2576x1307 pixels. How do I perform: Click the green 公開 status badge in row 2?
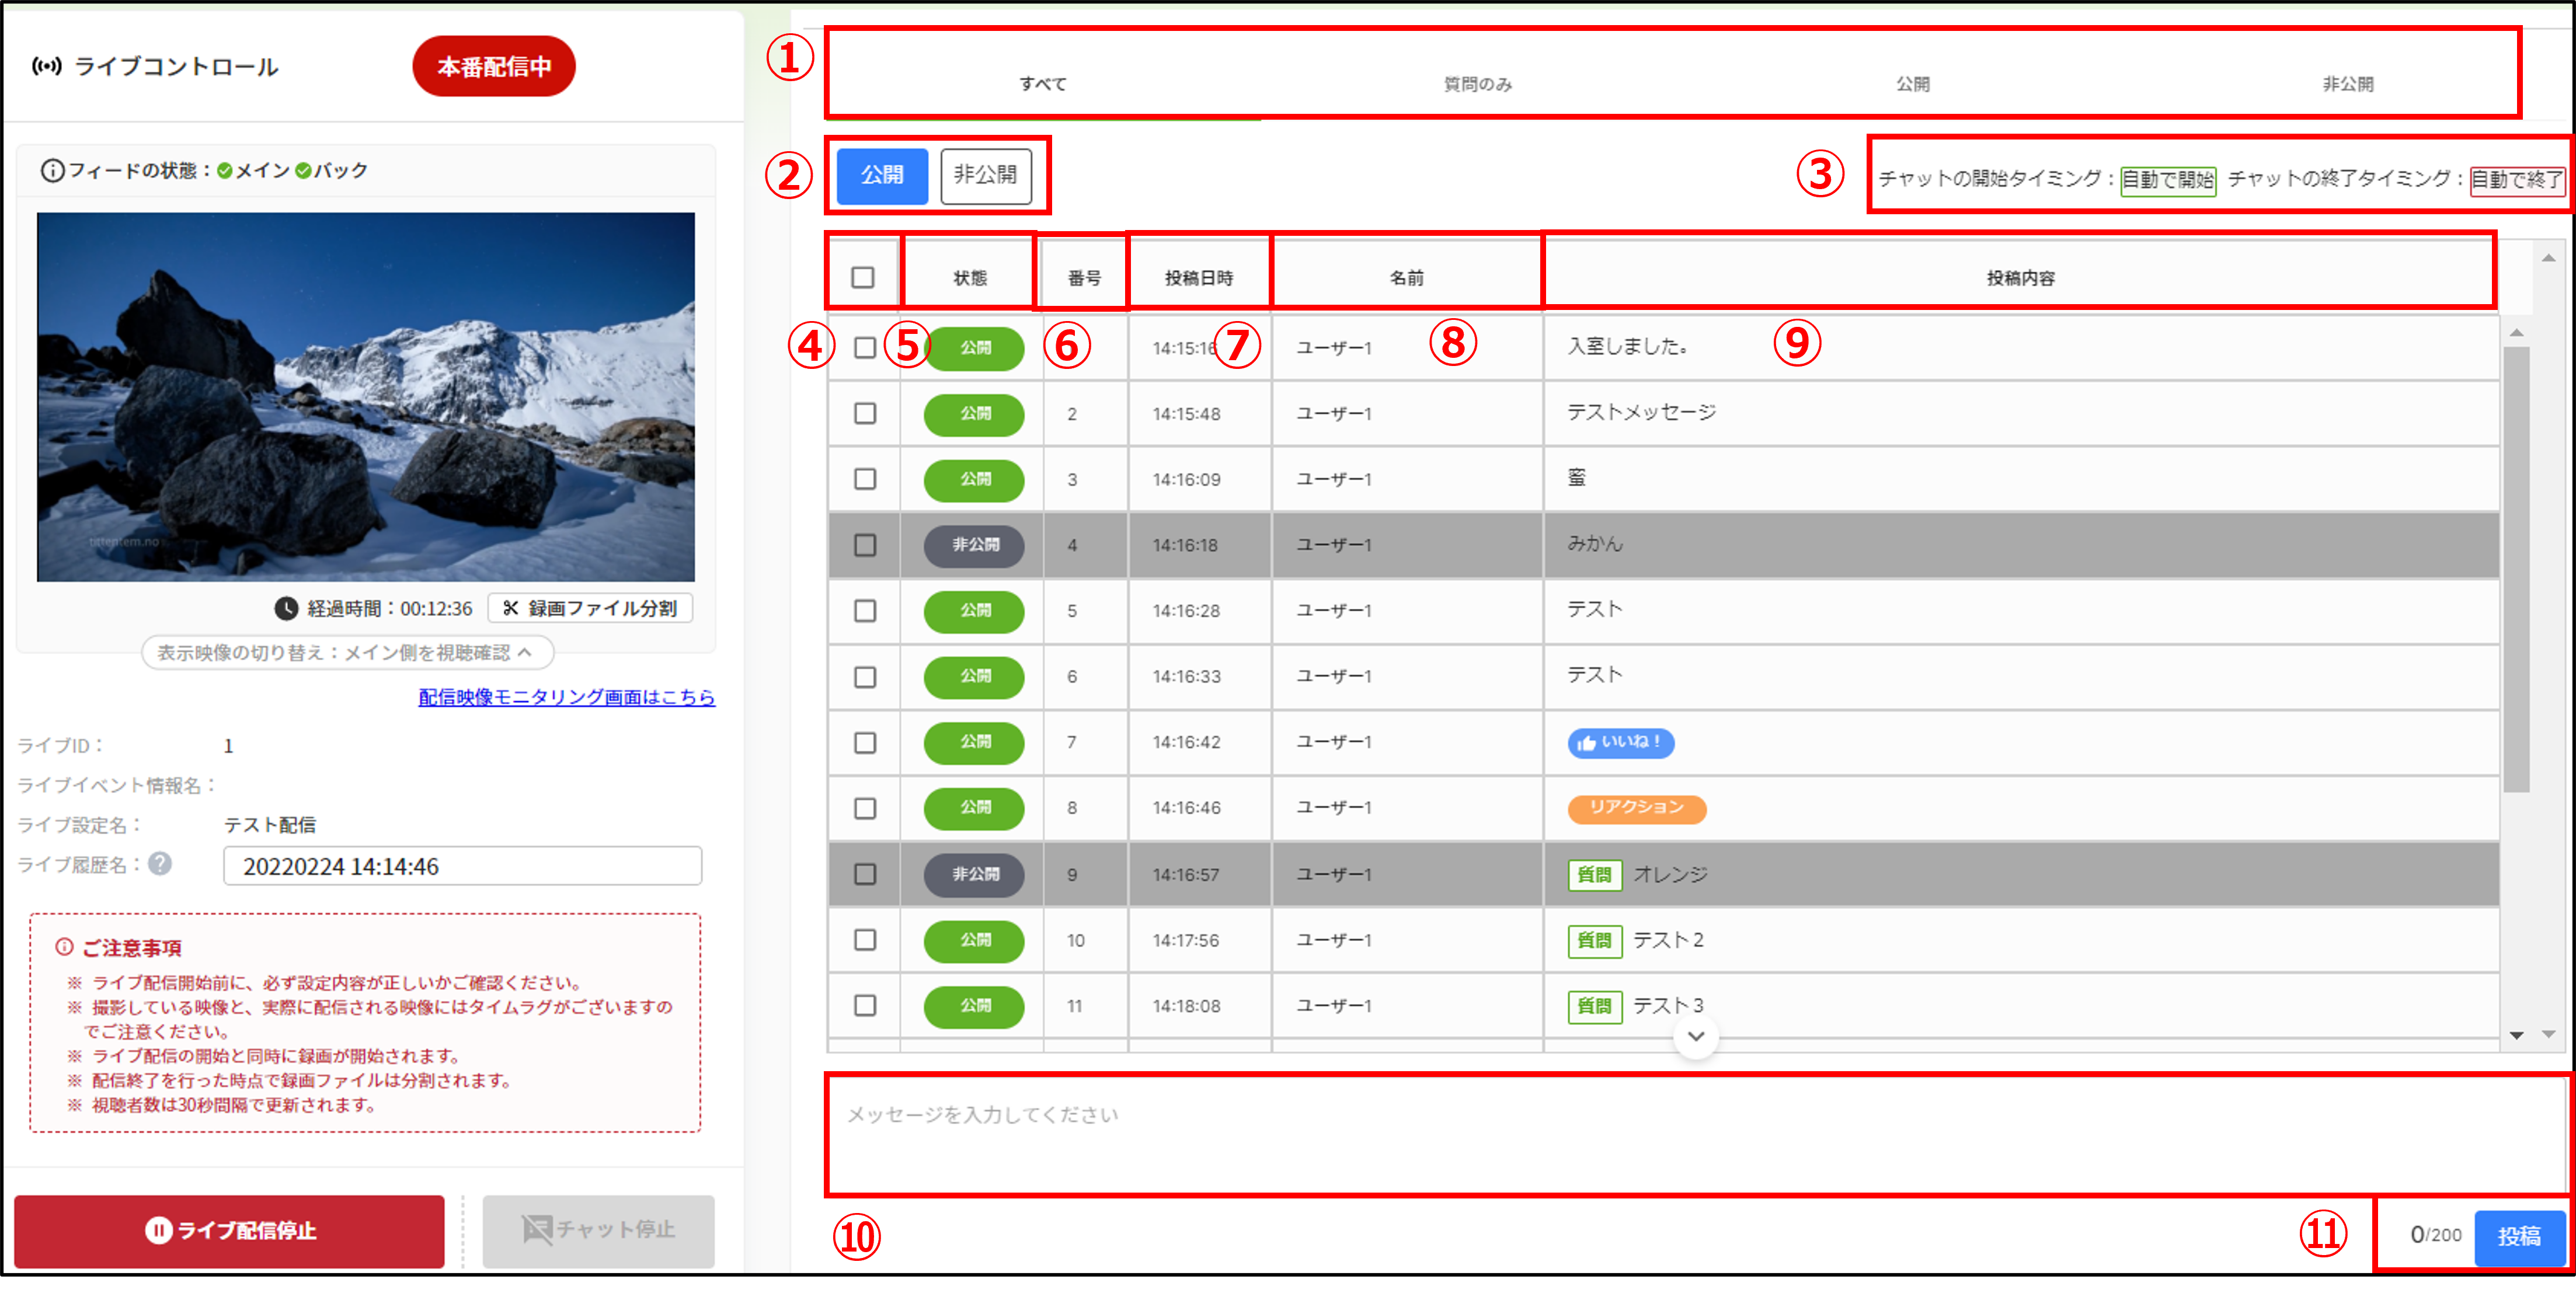(974, 414)
